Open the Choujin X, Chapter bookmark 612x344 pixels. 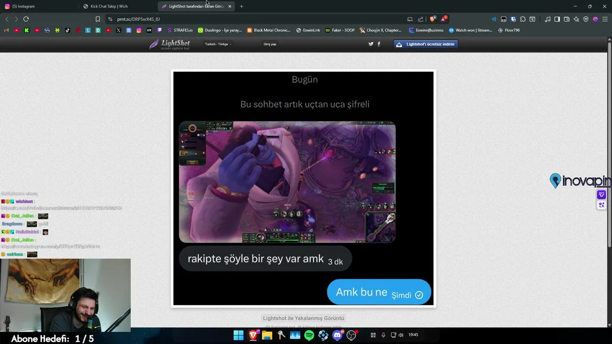pyautogui.click(x=381, y=30)
